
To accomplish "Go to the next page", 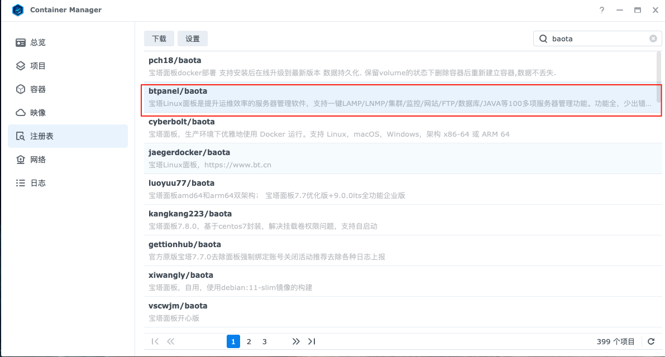I will (x=295, y=341).
